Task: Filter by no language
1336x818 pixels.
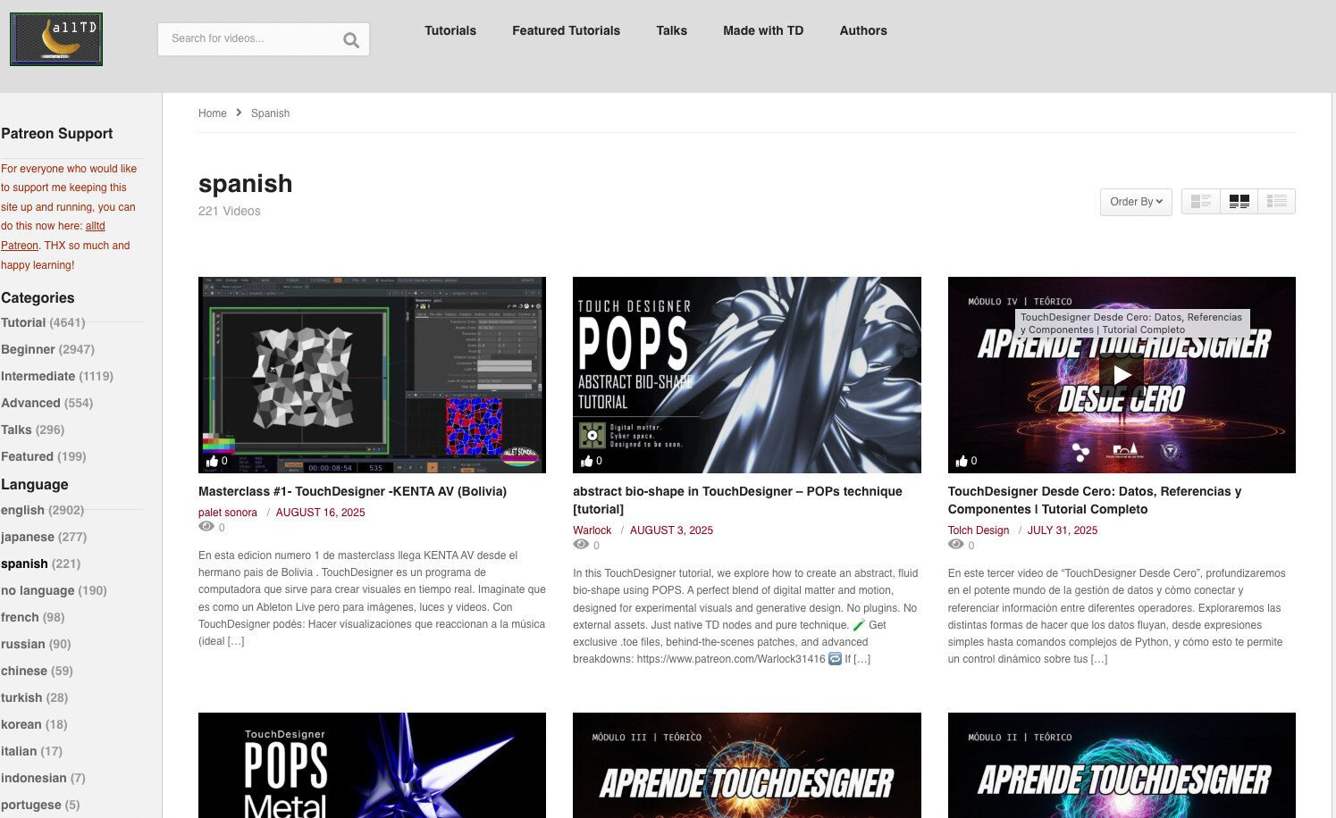Action: pyautogui.click(x=54, y=590)
